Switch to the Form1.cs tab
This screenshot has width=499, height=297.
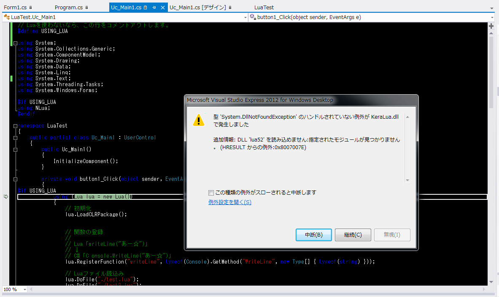[x=15, y=7]
